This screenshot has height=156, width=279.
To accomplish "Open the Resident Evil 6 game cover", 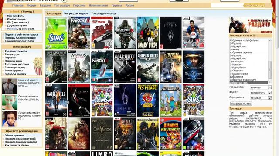I will [125, 100].
